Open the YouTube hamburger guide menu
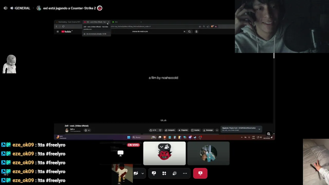Image resolution: width=329 pixels, height=185 pixels. [x=58, y=32]
